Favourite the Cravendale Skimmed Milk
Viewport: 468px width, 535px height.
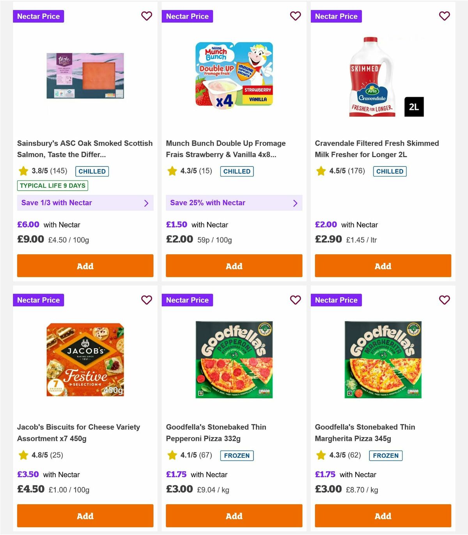pos(444,16)
